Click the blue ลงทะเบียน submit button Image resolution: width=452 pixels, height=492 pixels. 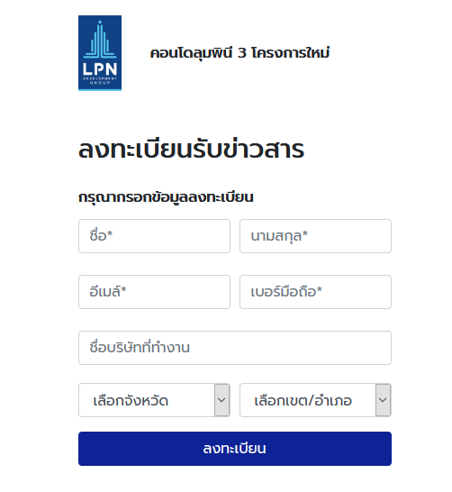click(235, 449)
